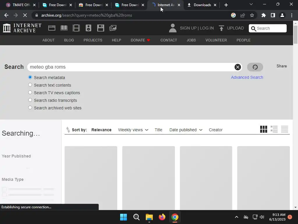
Task: Open the Chrome side panel
Action: click(273, 15)
